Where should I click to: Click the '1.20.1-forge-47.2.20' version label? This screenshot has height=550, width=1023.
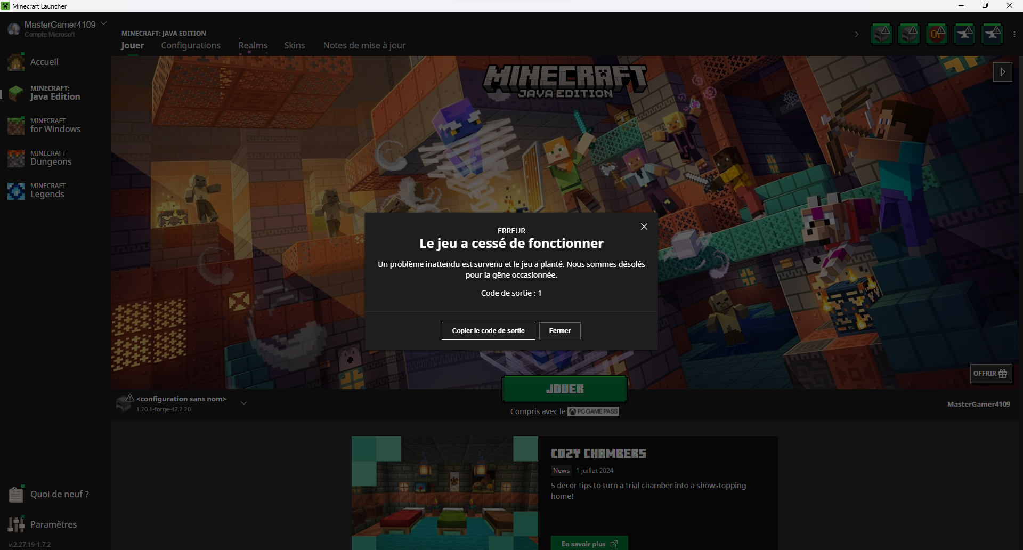click(x=164, y=409)
